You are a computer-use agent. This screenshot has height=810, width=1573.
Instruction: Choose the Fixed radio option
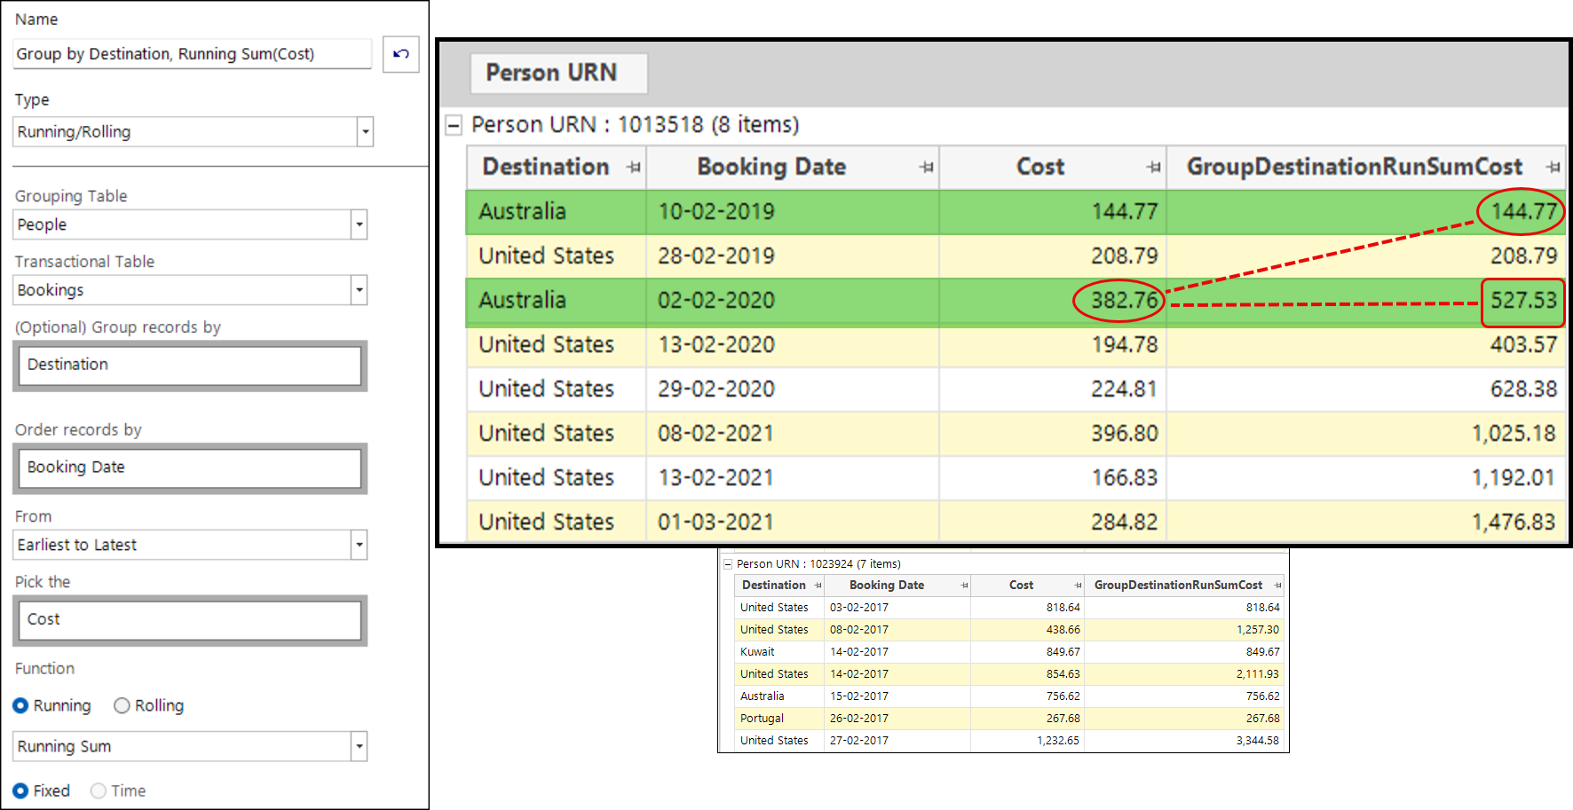[20, 790]
